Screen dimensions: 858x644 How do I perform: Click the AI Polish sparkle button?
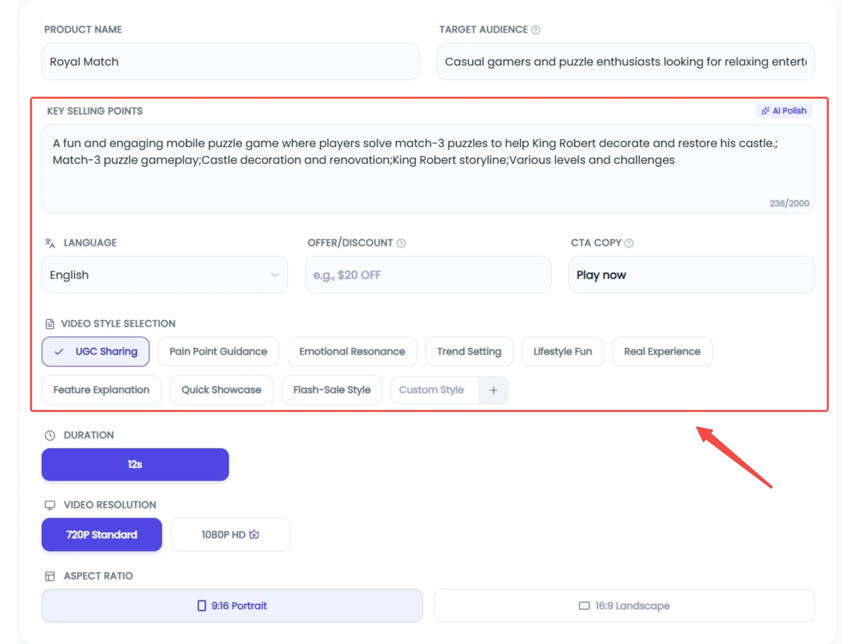(783, 111)
